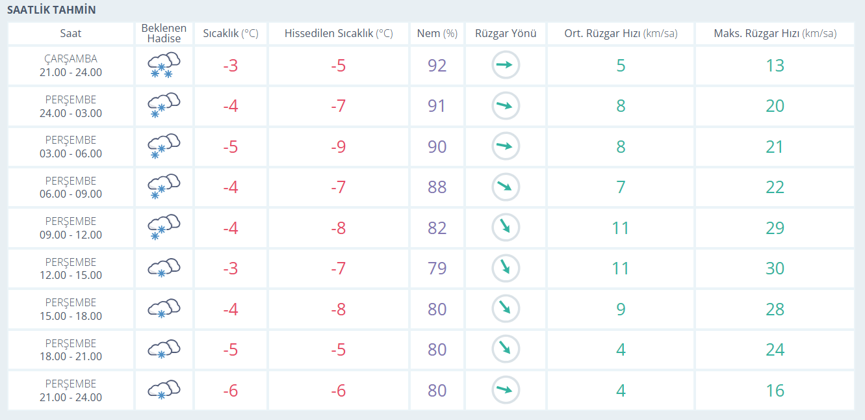Click the wind direction arrow for Perşembe 15.00 - 18.00
This screenshot has width=865, height=420.
(506, 309)
